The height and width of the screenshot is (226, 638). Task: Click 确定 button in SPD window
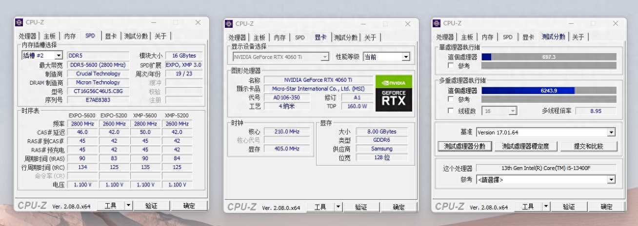tap(189, 206)
